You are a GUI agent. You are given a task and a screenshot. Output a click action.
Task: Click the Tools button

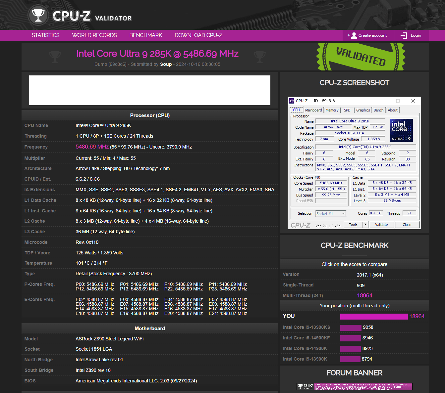tap(353, 225)
